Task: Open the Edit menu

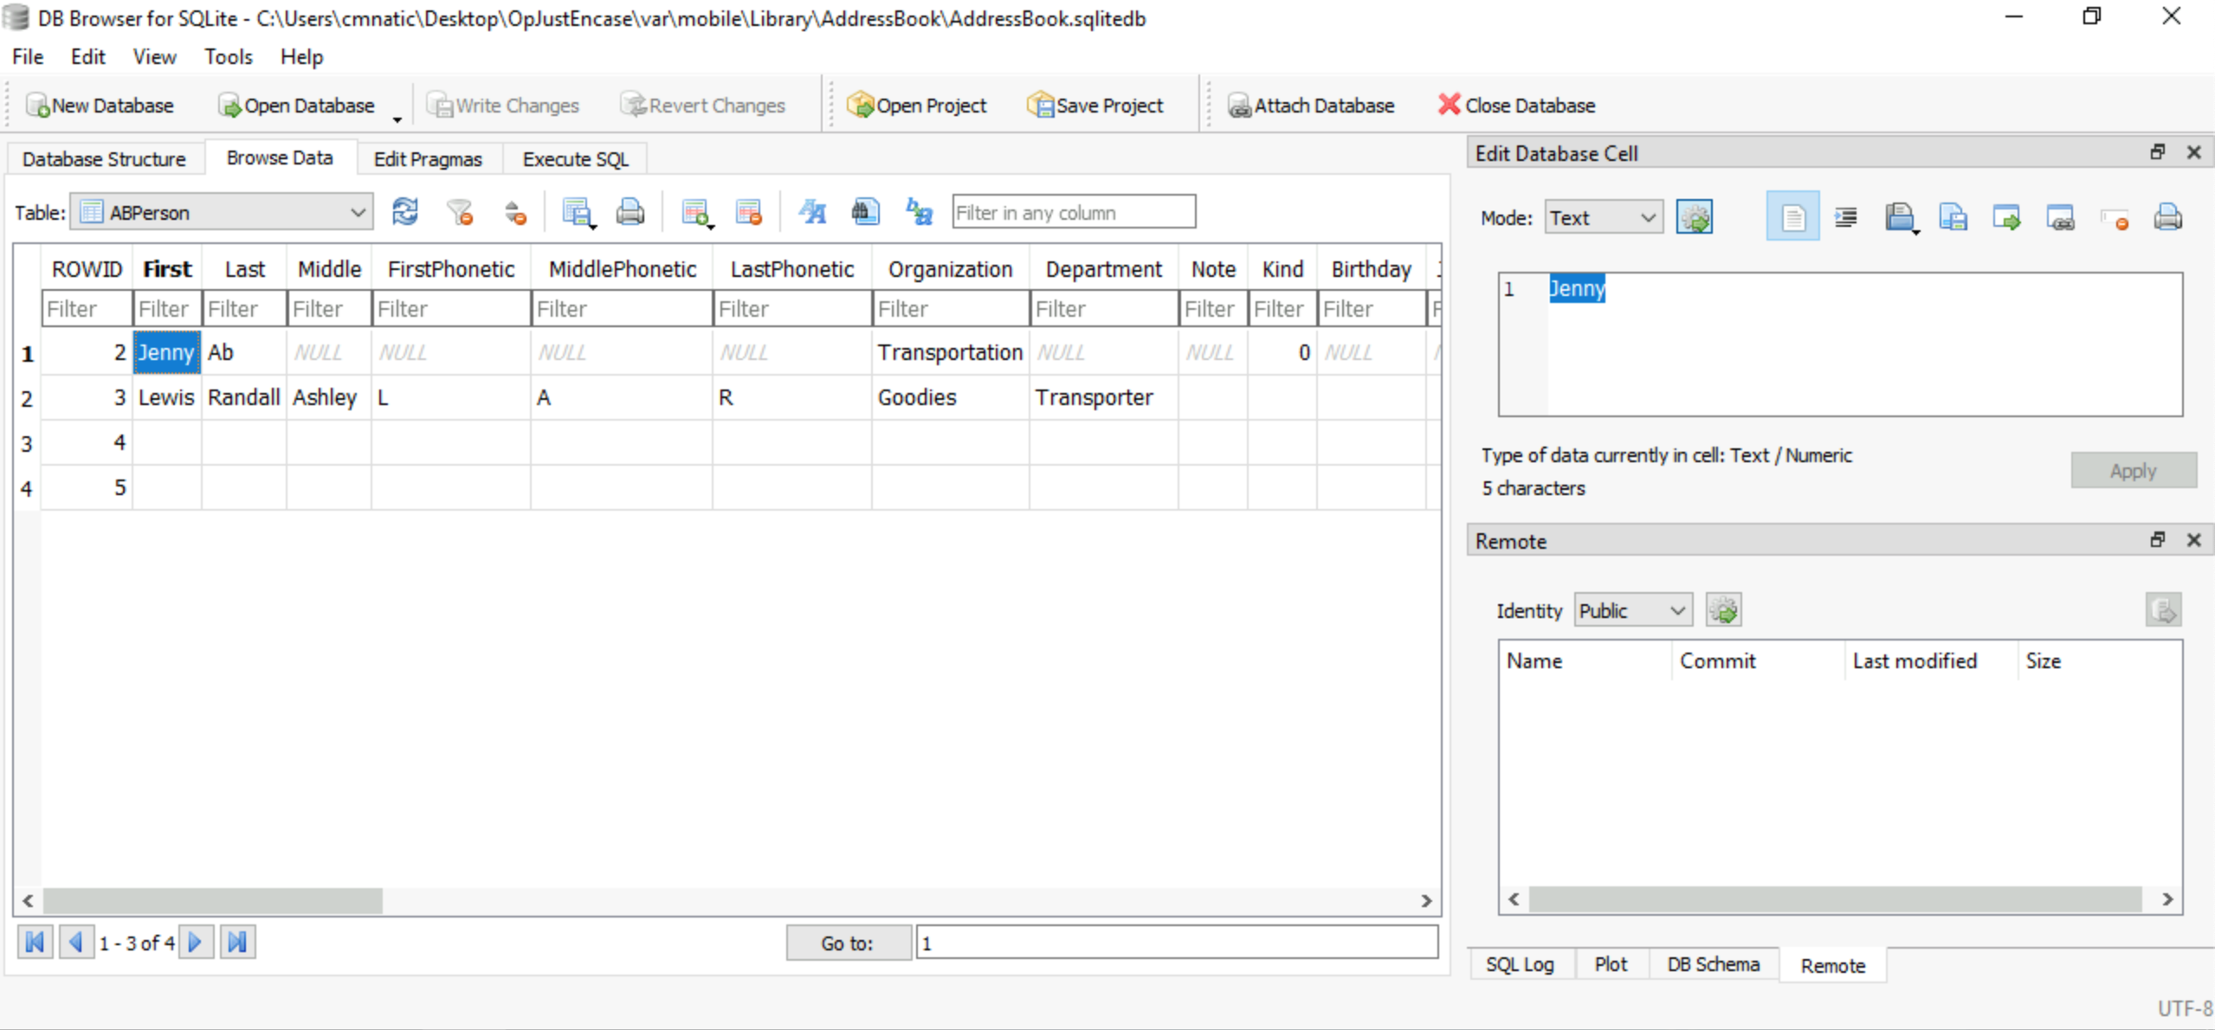Action: (x=87, y=57)
